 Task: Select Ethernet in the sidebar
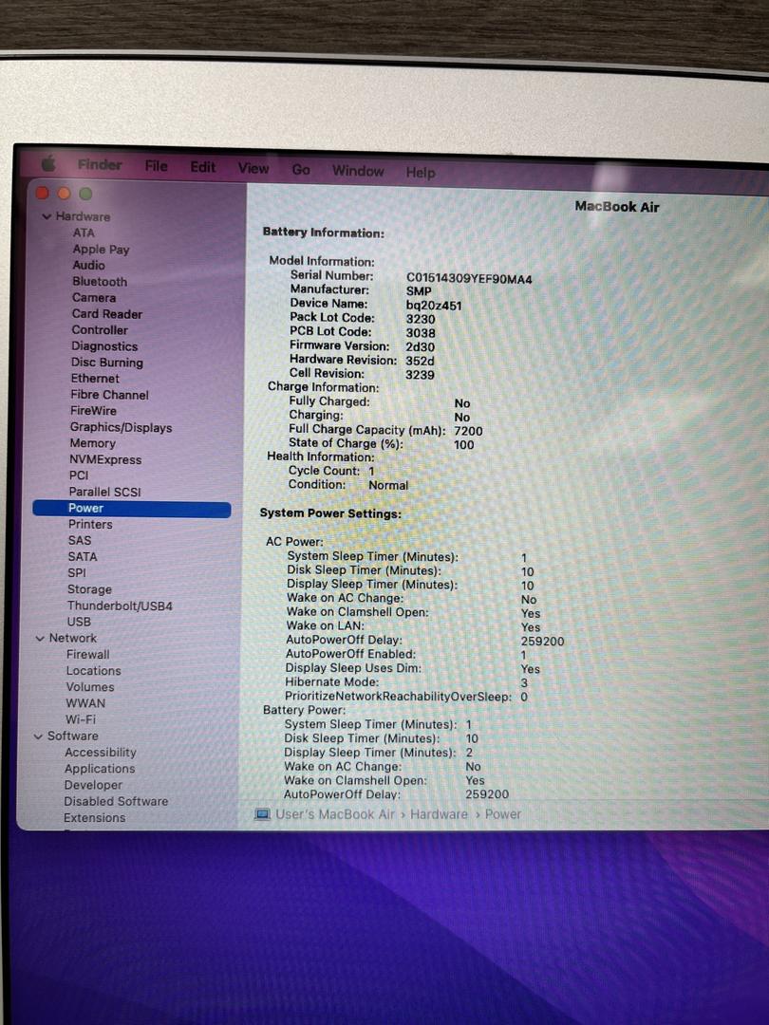[x=95, y=379]
